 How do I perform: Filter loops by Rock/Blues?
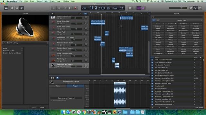tap(183, 24)
